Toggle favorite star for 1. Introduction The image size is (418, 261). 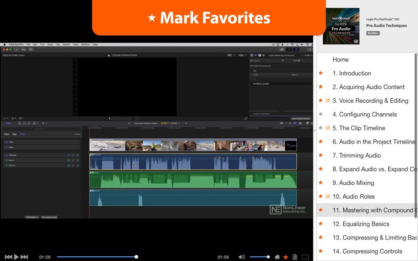321,73
